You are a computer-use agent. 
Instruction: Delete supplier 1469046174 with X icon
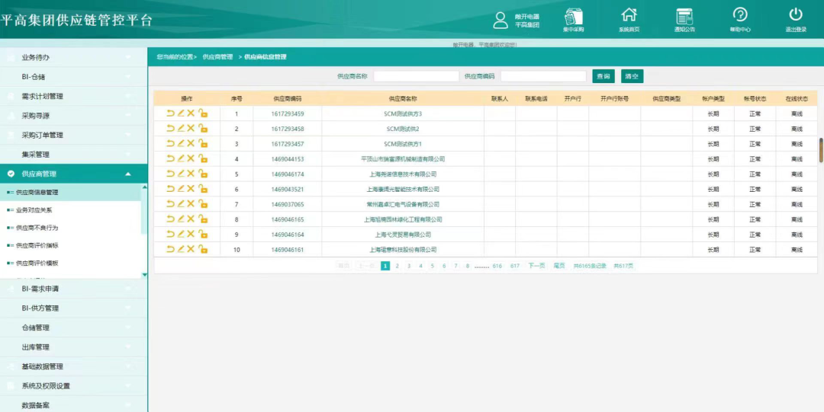click(x=191, y=174)
